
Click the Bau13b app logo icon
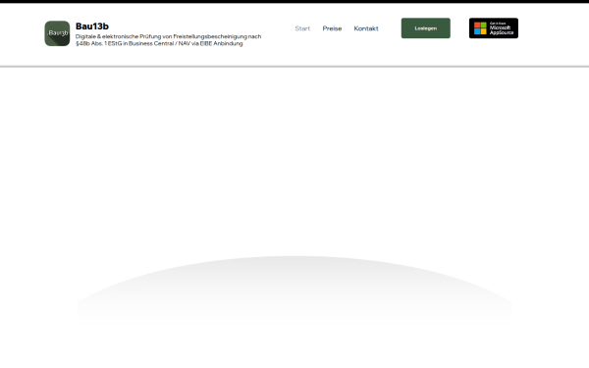point(57,33)
